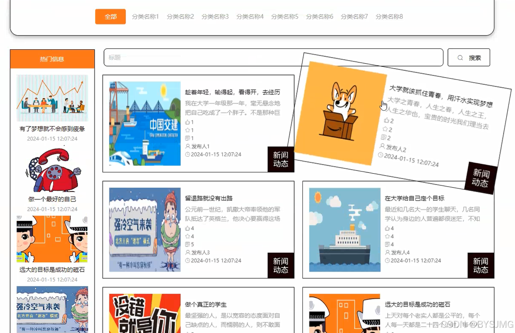The height and width of the screenshot is (333, 515).
Task: Open hot info title 做一个最好的自己
Action: point(52,199)
